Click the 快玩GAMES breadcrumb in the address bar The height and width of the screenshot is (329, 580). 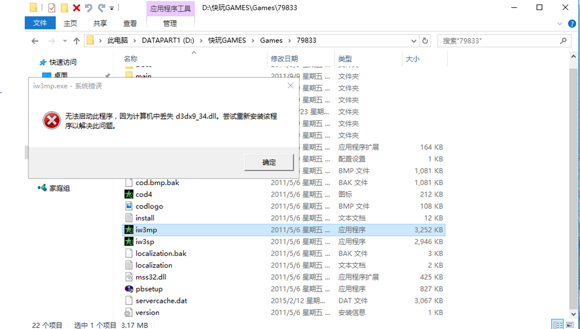(x=227, y=41)
